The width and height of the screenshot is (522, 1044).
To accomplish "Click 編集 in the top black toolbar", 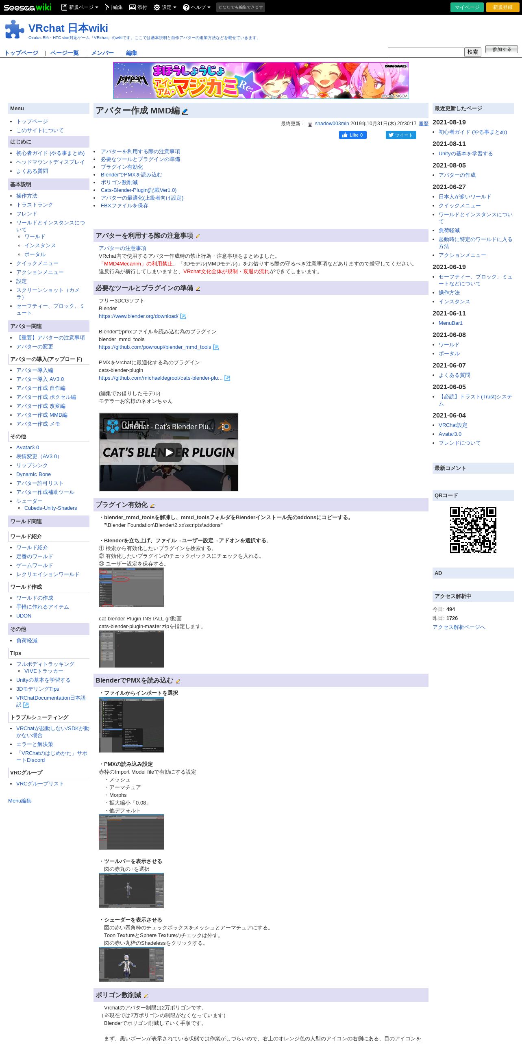I will pos(114,7).
